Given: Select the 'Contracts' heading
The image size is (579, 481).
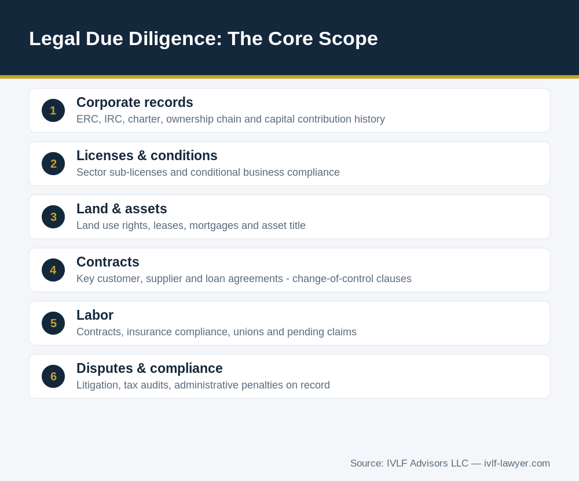Looking at the screenshot, I should click(x=108, y=262).
